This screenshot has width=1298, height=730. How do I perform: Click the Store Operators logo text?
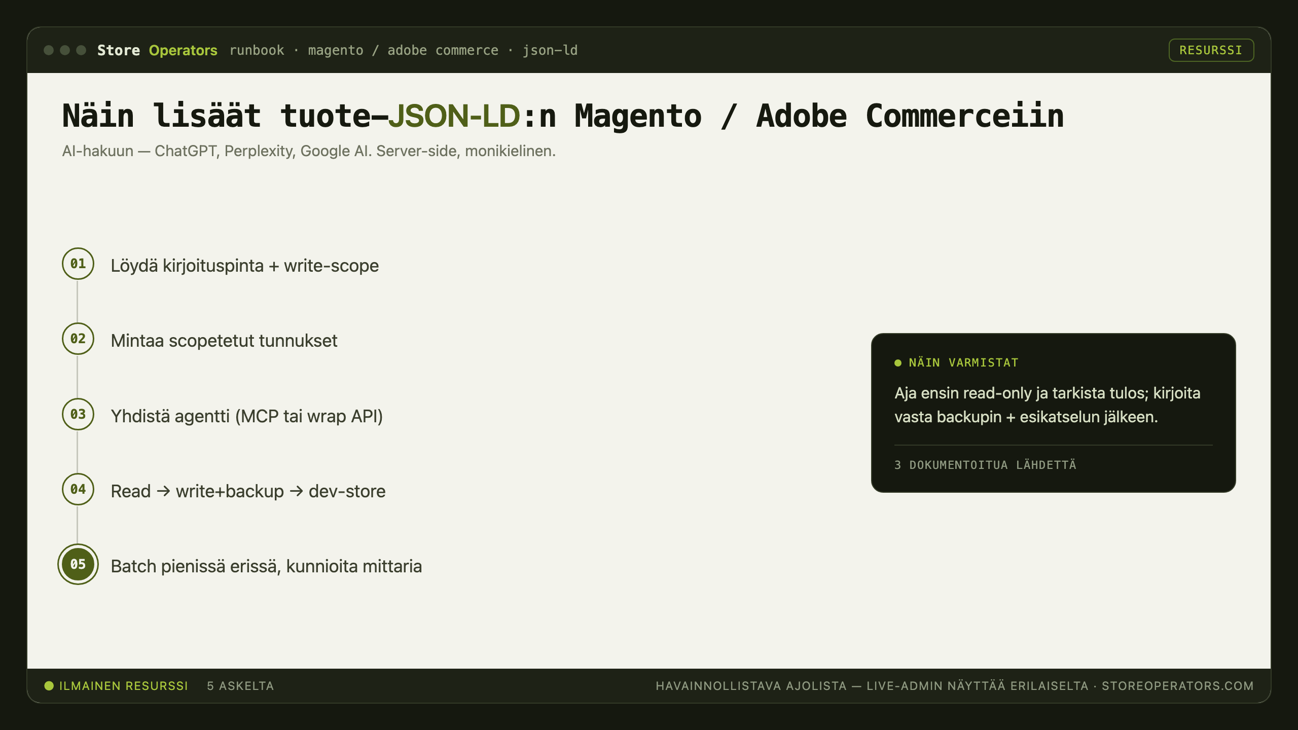coord(157,50)
